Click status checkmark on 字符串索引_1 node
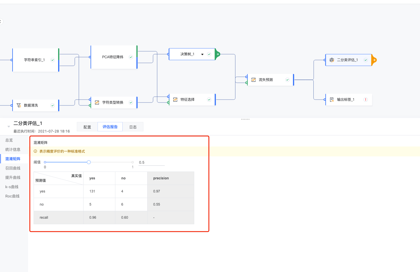 53,60
